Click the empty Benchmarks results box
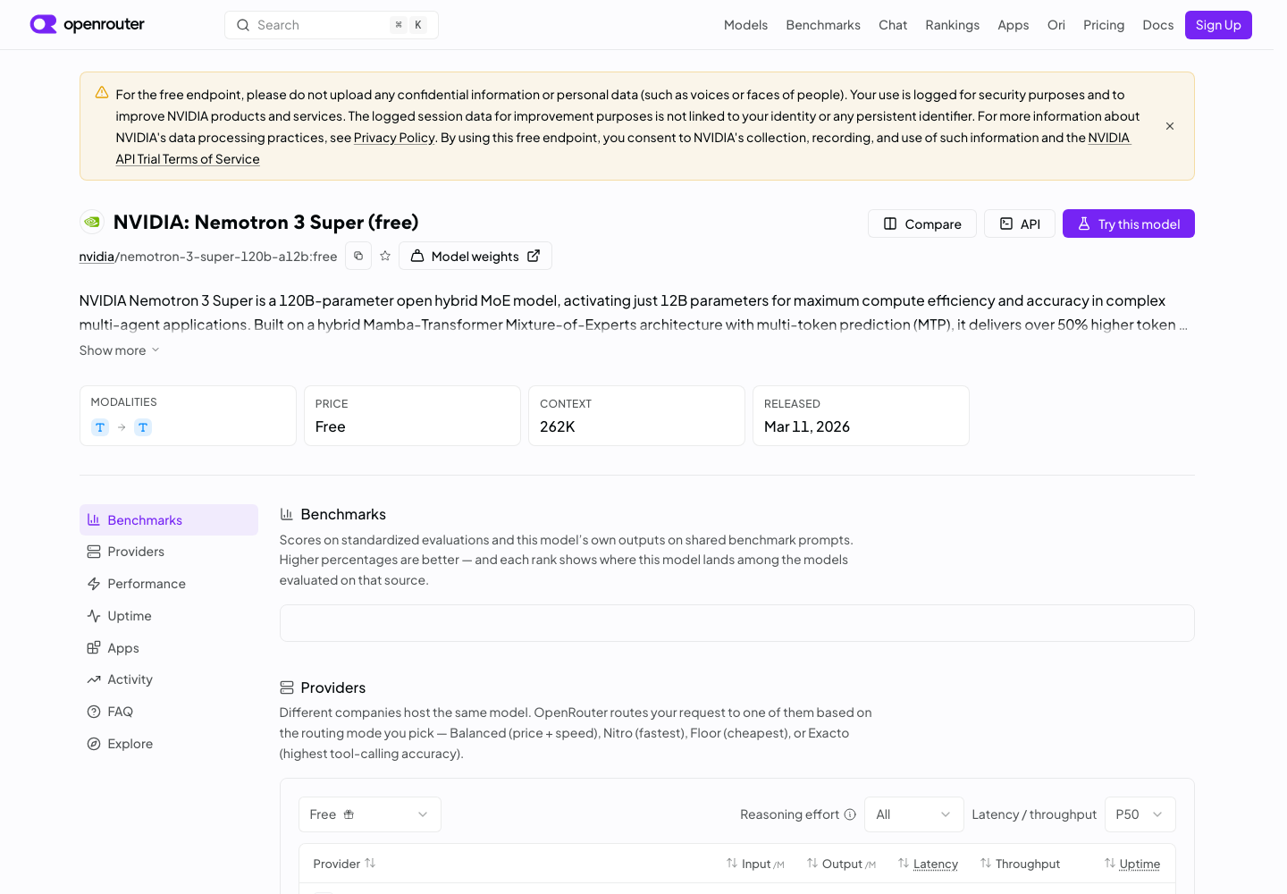1287x894 pixels. pos(737,623)
